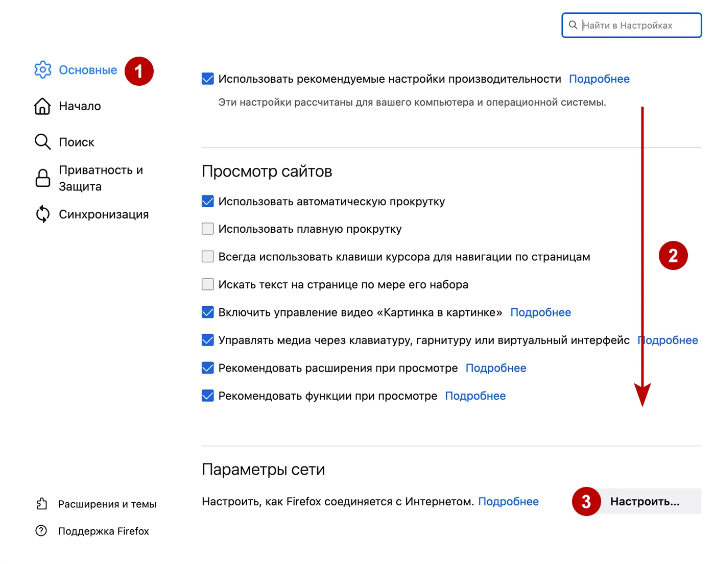The height and width of the screenshot is (564, 715).
Task: Open the Приватность и Защита section
Action: 101,178
